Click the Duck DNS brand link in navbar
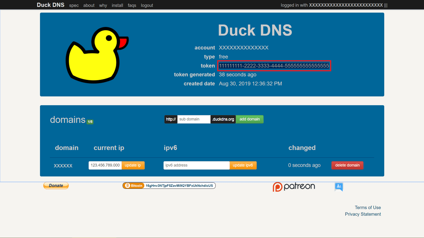Viewport: 424px width, 238px height. 51,5
